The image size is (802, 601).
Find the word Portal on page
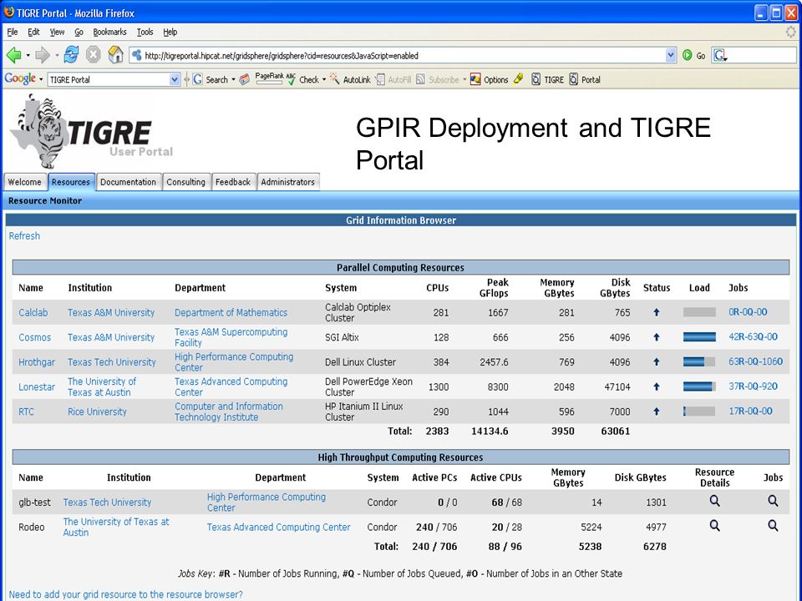click(x=585, y=80)
